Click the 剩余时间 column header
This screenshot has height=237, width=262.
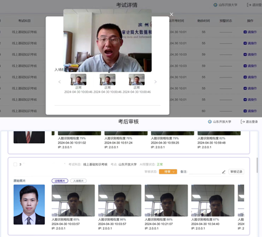(203, 21)
